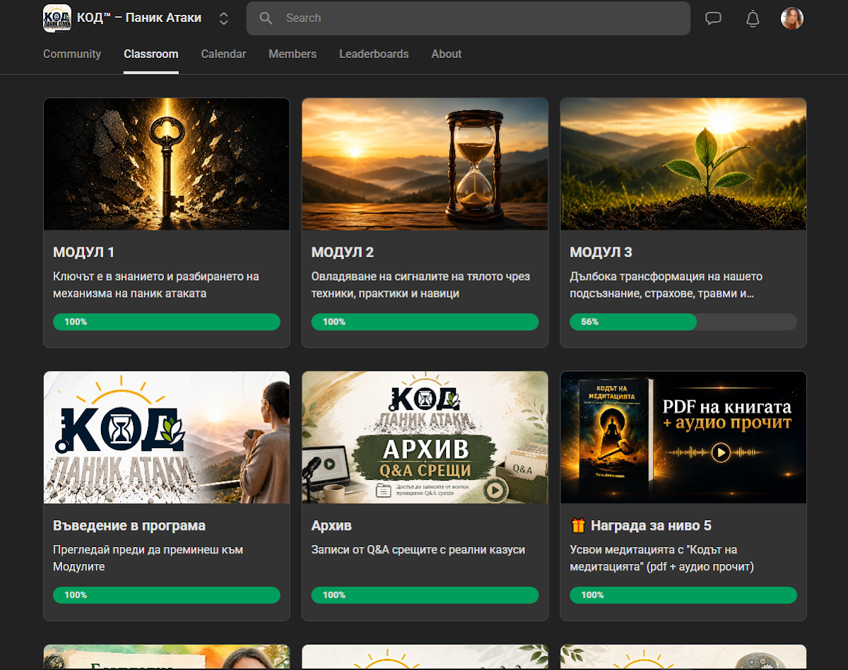Click the Въведение в програма progress bar
Viewport: 848px width, 670px height.
pyautogui.click(x=167, y=595)
